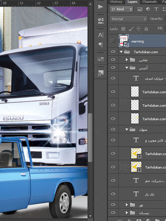
Task: Lock all padlock icon
Action: [x=146, y=29]
